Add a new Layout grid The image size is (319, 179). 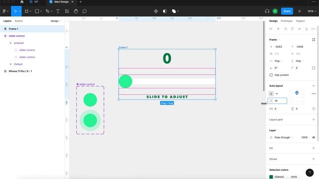pyautogui.click(x=314, y=120)
